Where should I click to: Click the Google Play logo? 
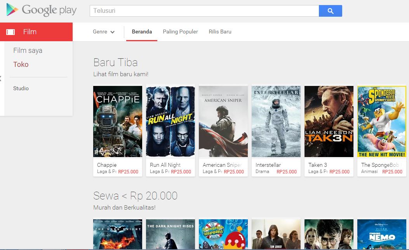click(x=41, y=10)
